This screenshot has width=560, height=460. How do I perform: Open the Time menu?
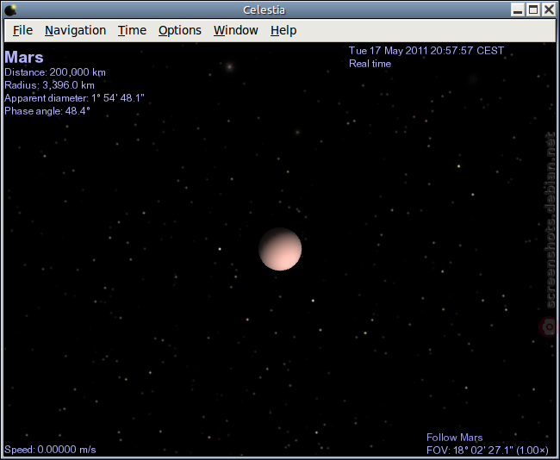(132, 30)
